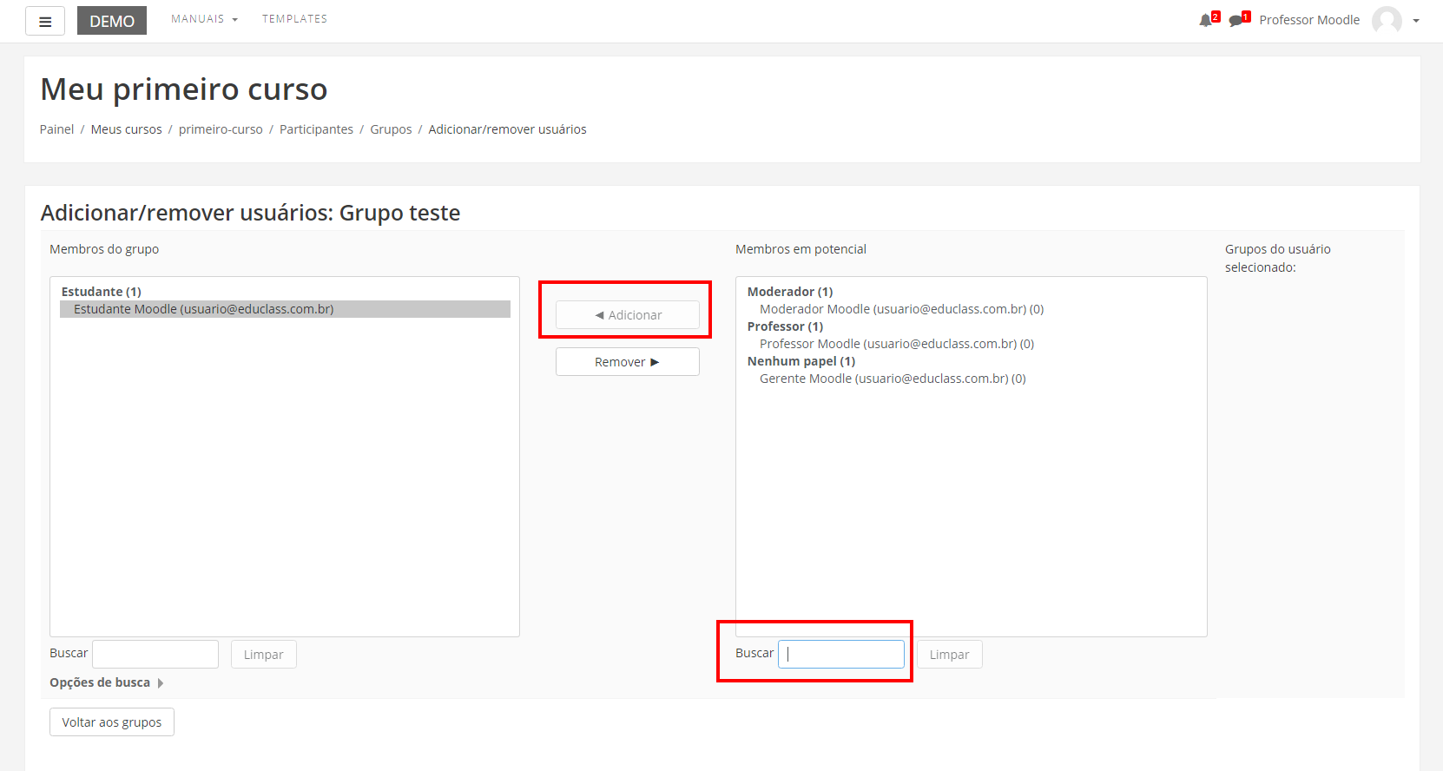1443x771 pixels.
Task: Open Meus cursos breadcrumb link
Action: [x=126, y=129]
